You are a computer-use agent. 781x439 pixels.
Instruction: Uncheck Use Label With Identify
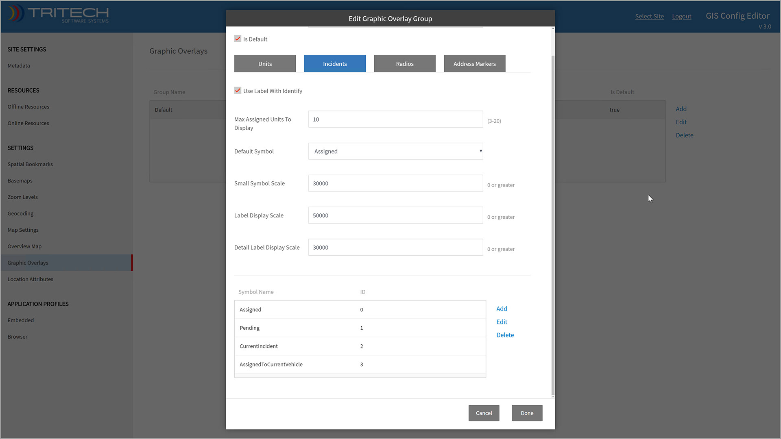click(238, 91)
